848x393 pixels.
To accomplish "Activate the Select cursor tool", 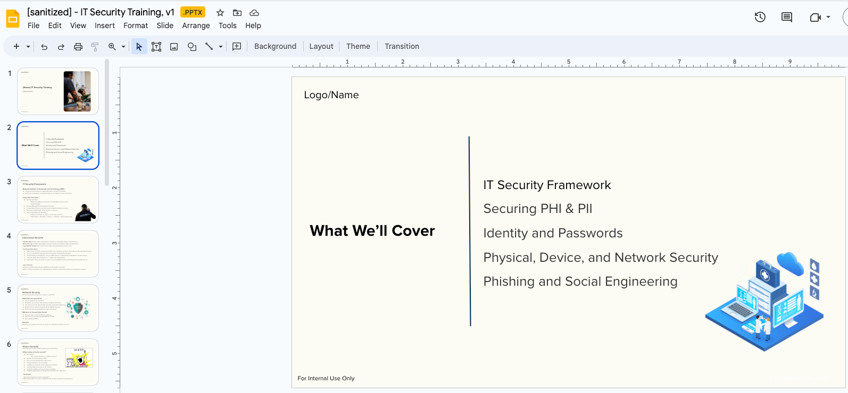I will tap(139, 47).
